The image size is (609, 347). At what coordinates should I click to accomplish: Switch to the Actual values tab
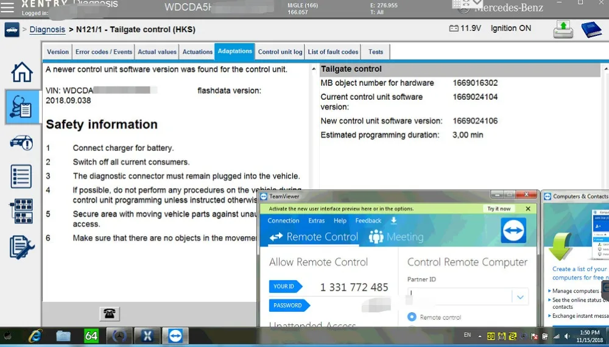pos(157,52)
